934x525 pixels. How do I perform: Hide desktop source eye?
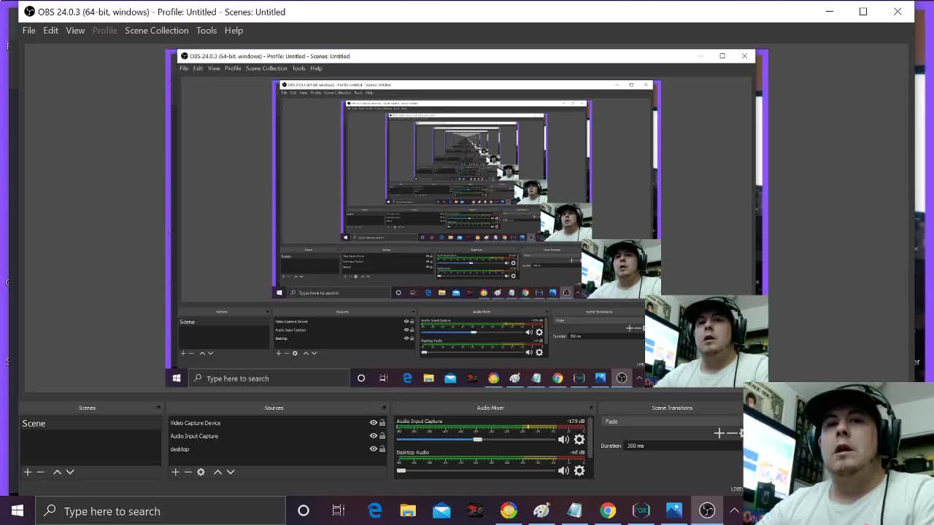point(374,449)
